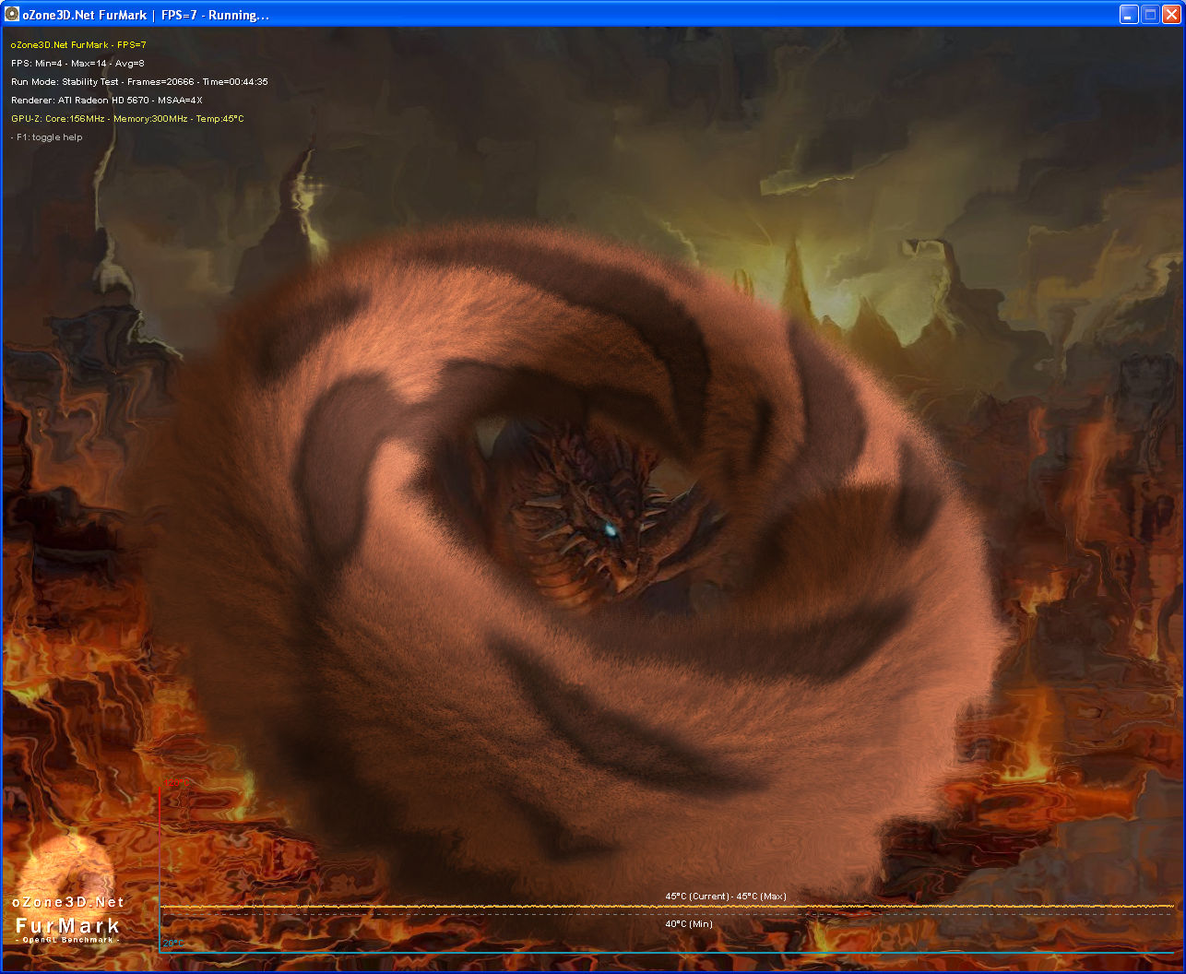Click the 'FPS: Min=4 - Max=14 - Avg=8' line
Image resolution: width=1186 pixels, height=974 pixels.
tap(77, 64)
